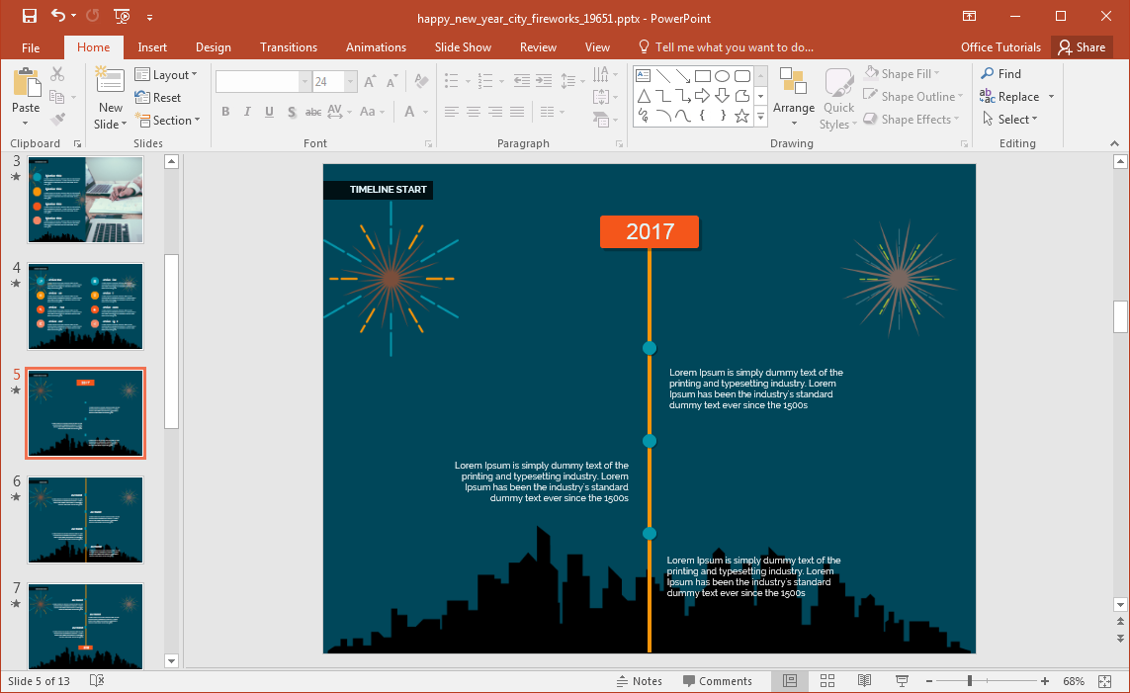Click the zoom slider handle
Viewport: 1130px width, 693px height.
[x=970, y=681]
